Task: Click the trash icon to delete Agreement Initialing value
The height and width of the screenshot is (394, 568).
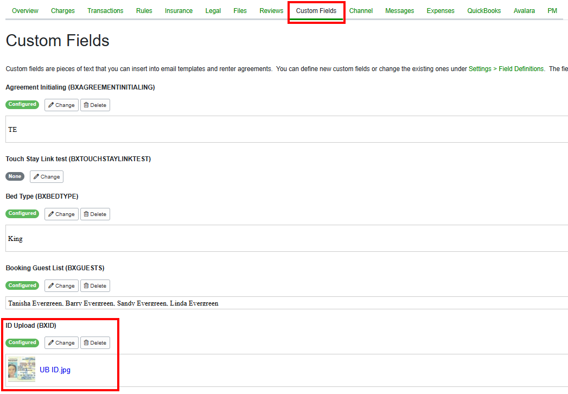Action: [x=87, y=105]
